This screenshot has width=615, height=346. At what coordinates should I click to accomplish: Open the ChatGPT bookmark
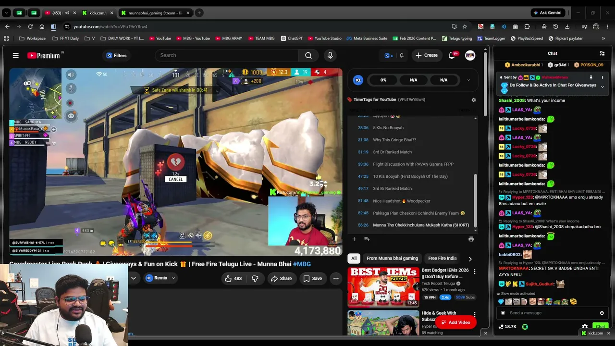(x=292, y=38)
